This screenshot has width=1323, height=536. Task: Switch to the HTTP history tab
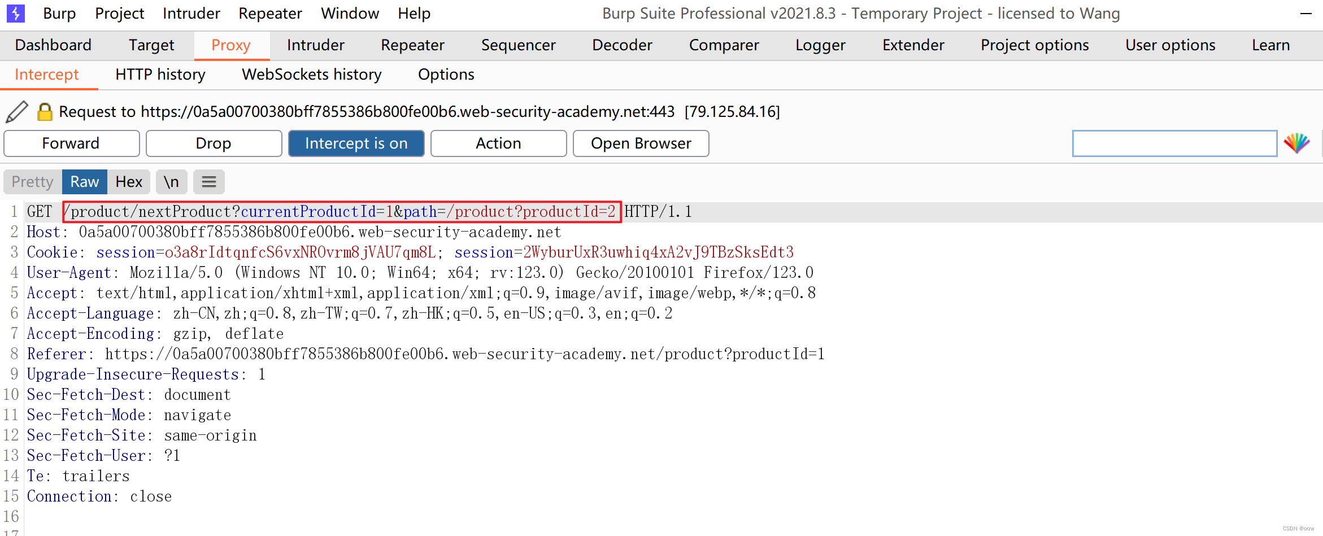[x=160, y=75]
